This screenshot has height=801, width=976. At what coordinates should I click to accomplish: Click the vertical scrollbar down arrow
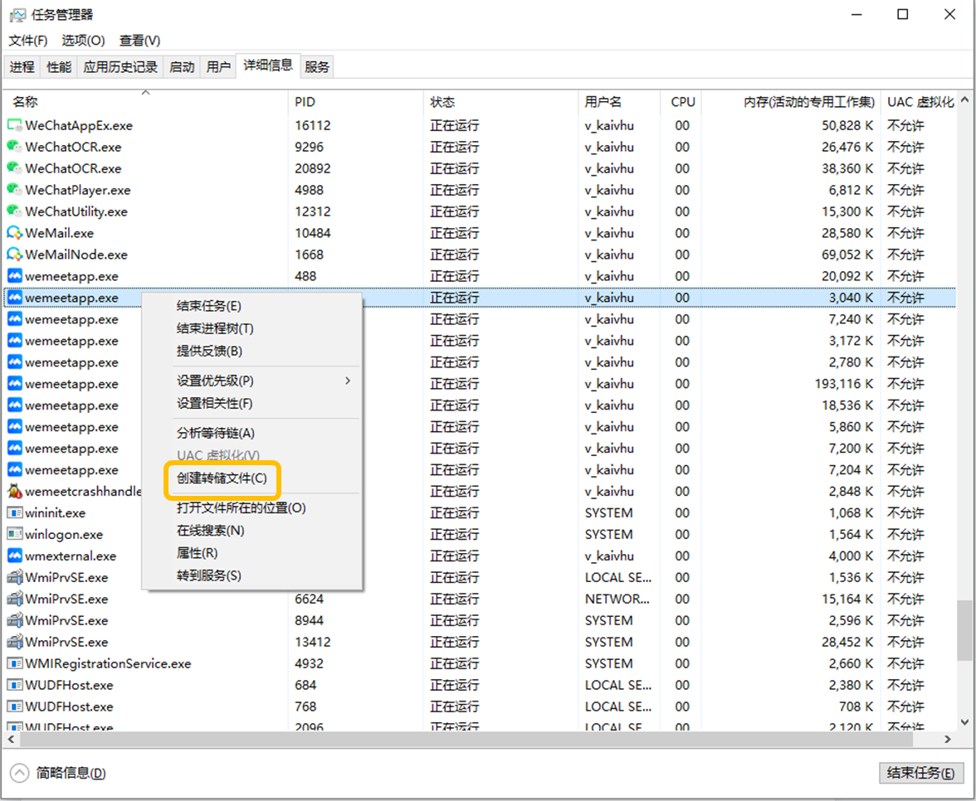964,722
